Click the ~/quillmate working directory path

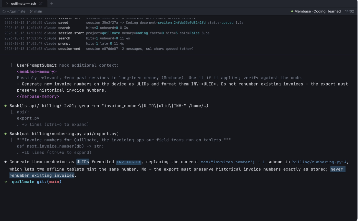point(16,11)
